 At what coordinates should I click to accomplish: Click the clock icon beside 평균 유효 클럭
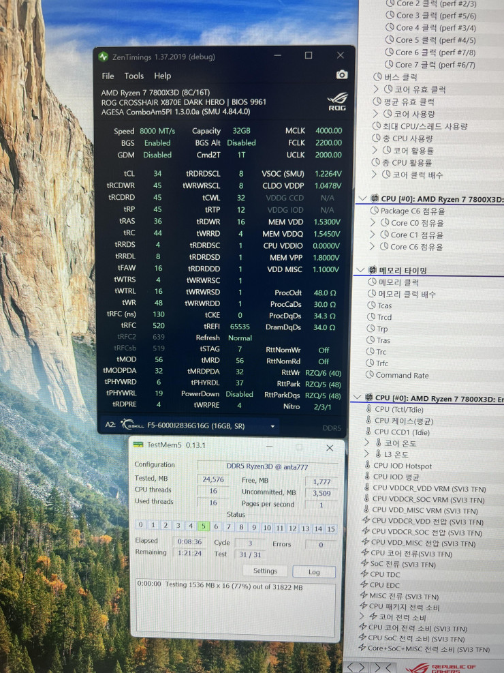click(x=377, y=102)
